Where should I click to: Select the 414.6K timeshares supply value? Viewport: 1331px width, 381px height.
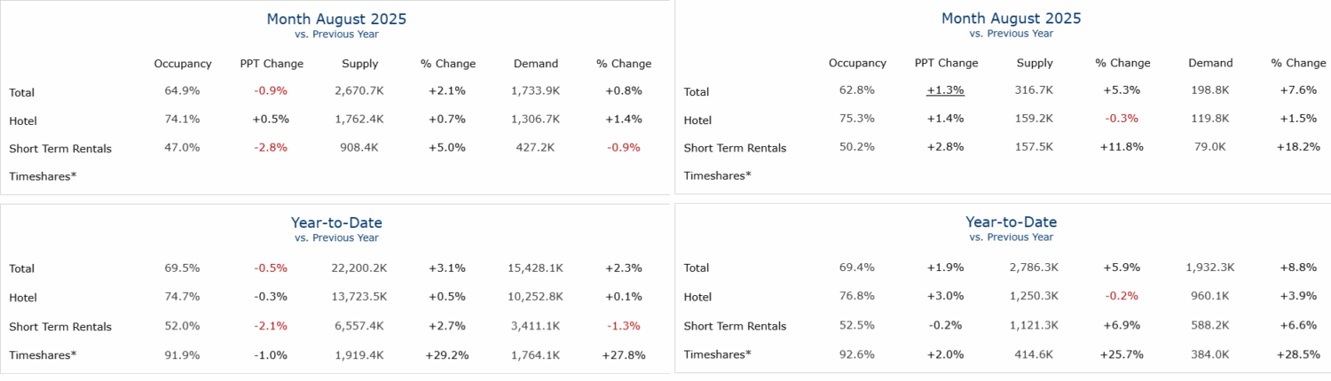1034,354
